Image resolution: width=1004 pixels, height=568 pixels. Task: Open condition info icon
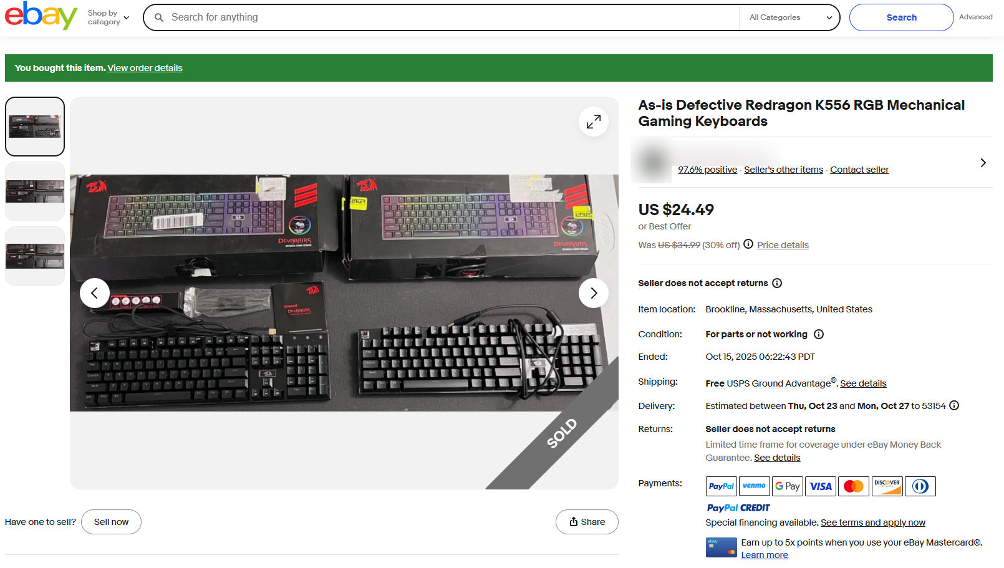pos(819,334)
